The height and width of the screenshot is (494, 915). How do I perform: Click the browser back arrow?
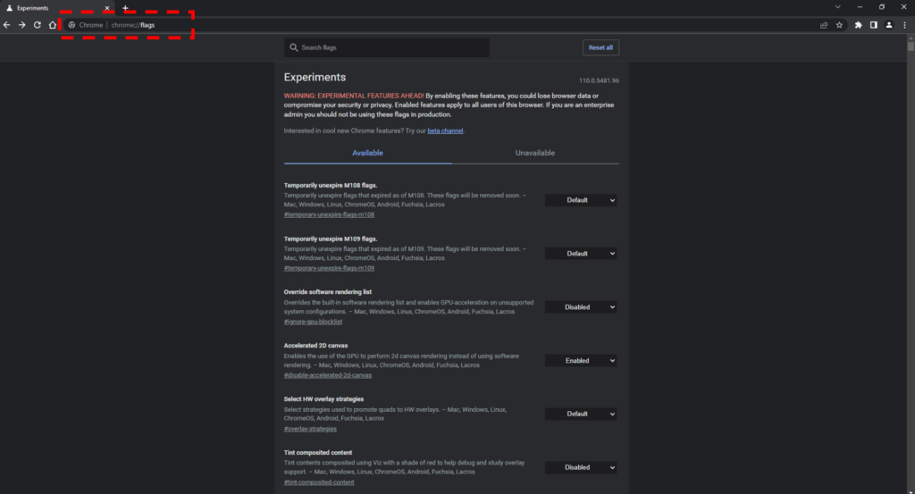7,25
